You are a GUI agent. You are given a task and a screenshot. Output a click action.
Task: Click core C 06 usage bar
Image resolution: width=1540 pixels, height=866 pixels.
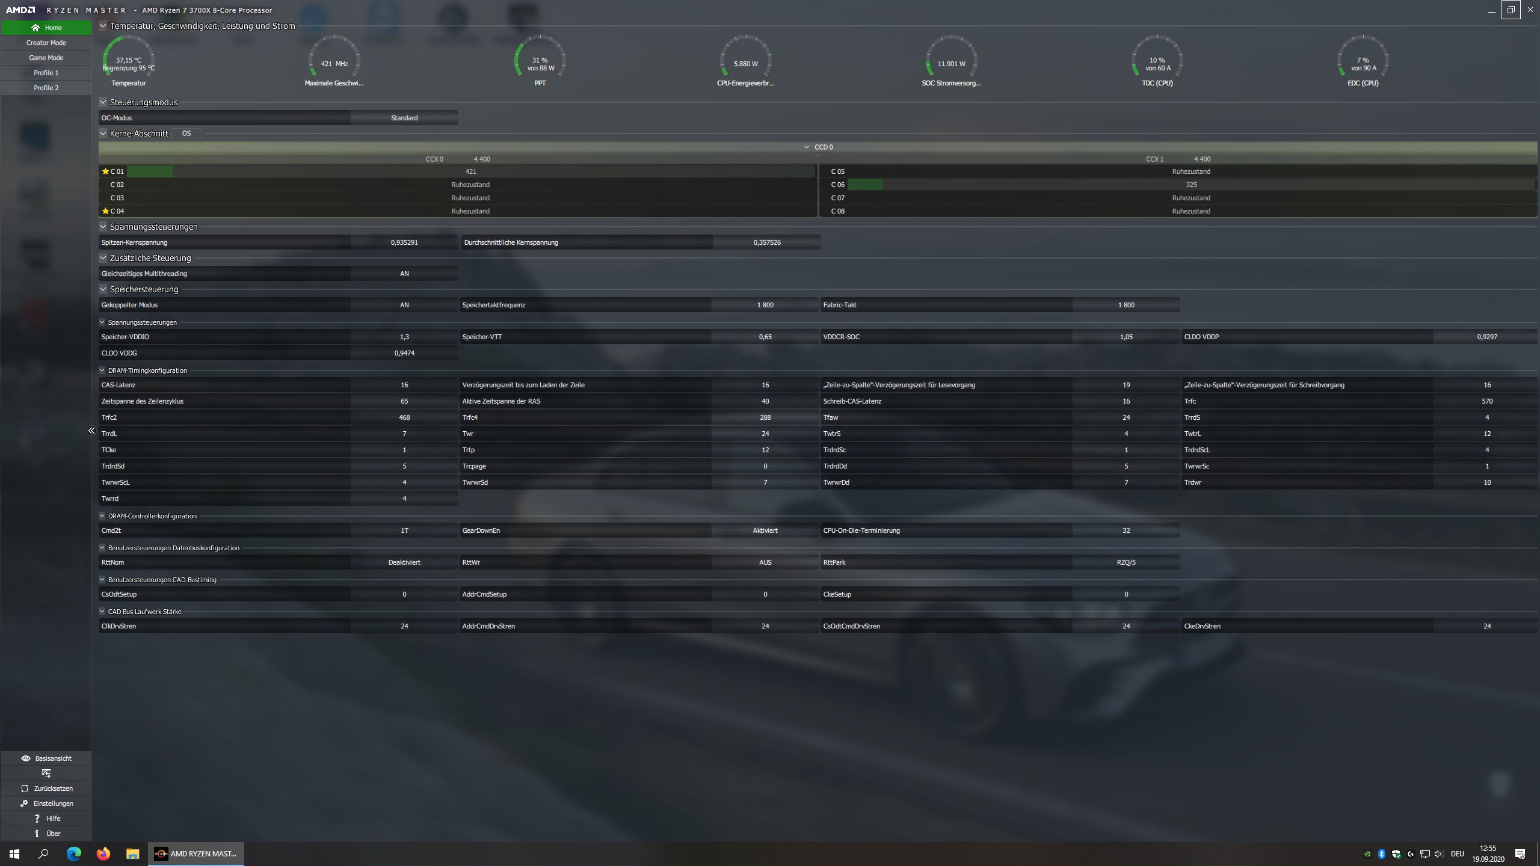point(864,185)
